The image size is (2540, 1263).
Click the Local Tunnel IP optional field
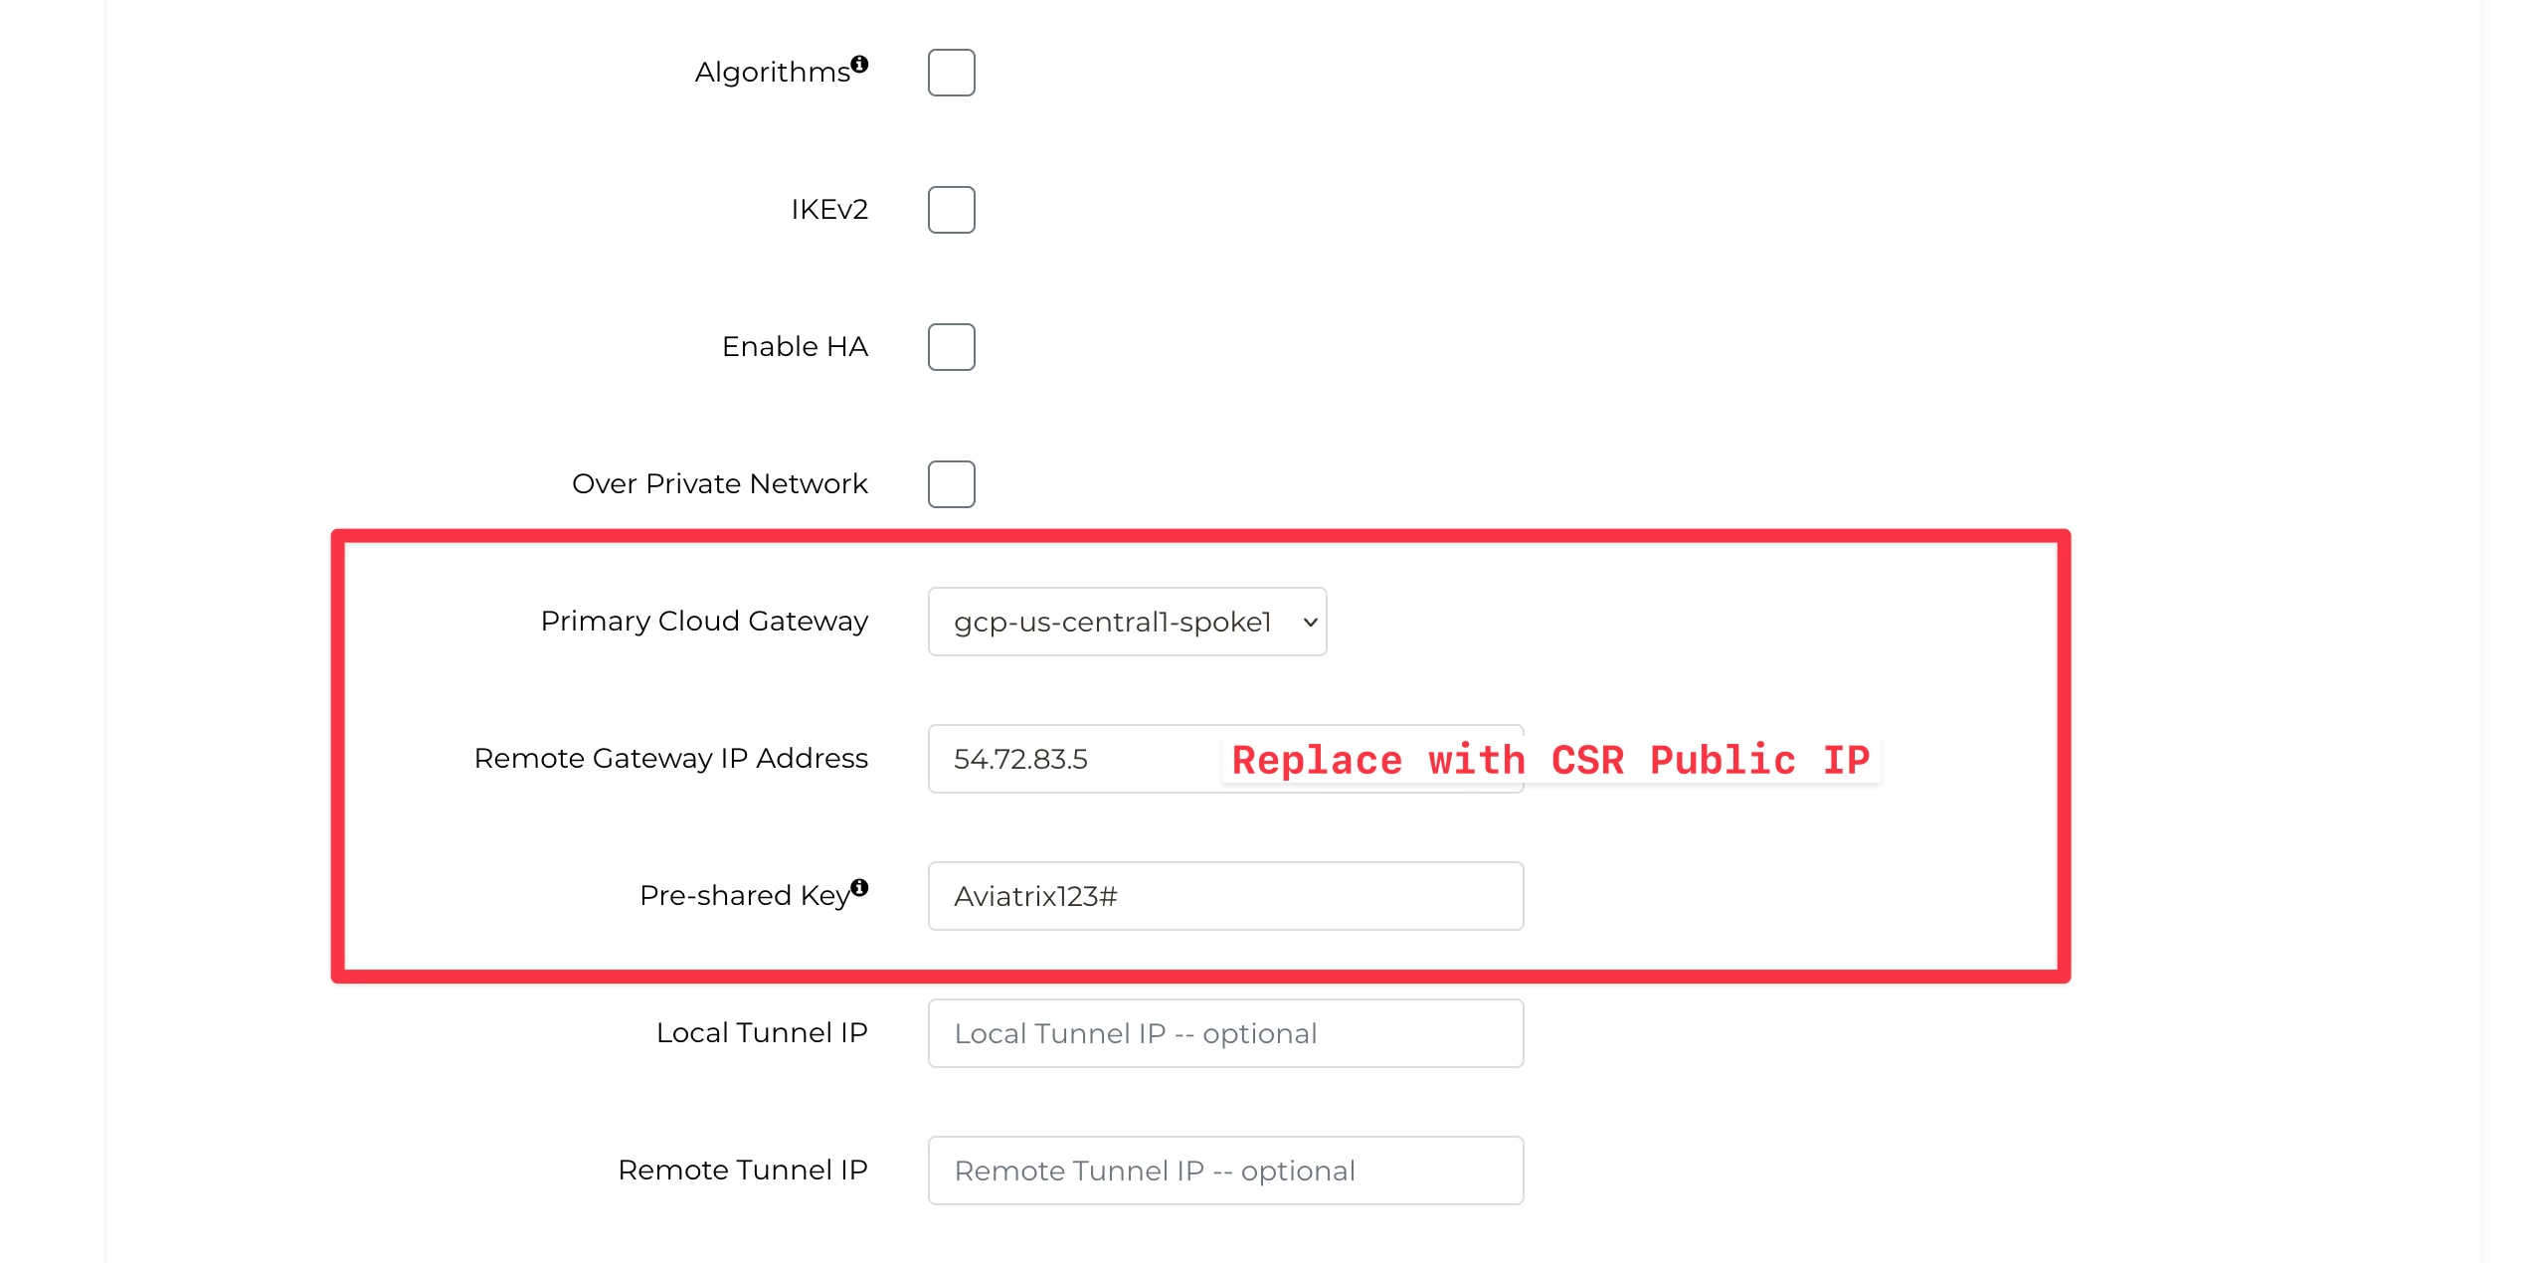[x=1225, y=1033]
